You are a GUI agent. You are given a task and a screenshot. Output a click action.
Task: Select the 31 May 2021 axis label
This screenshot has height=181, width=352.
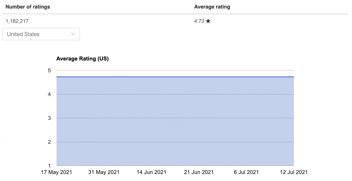[104, 172]
